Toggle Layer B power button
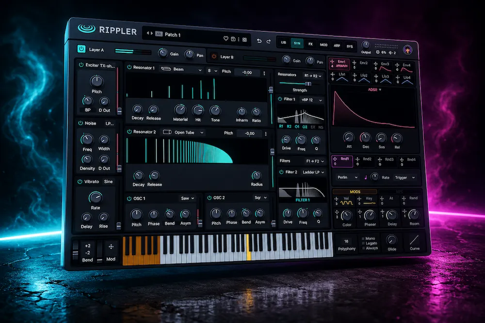 point(214,56)
